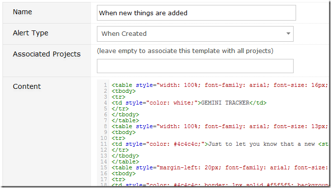Click the <tbody> tag on line 16
The width and height of the screenshot is (331, 188).
(124, 174)
